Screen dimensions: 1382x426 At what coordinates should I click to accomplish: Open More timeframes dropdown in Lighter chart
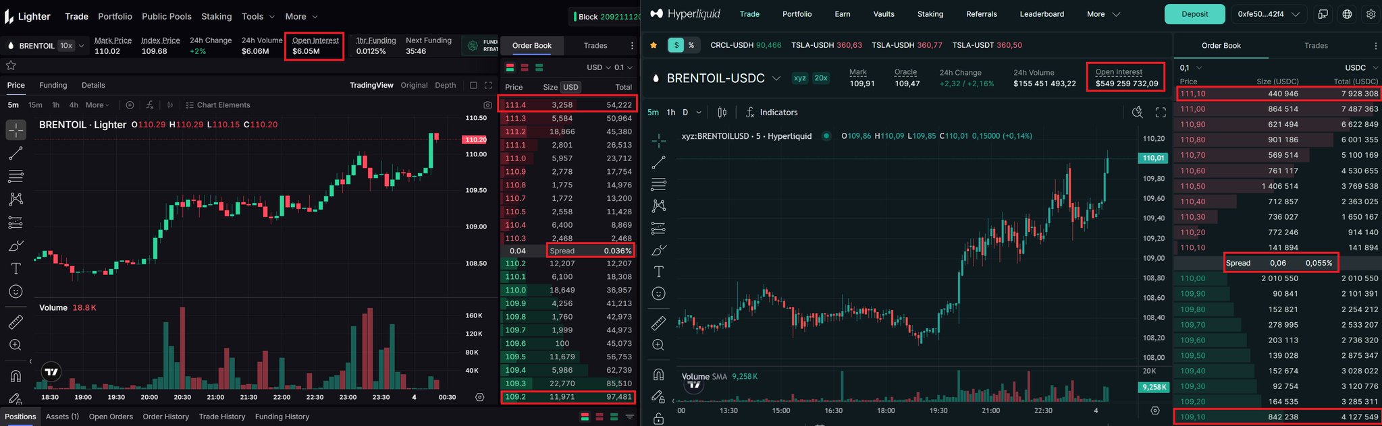99,105
